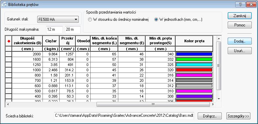Click min segment cell 26
The image size is (258, 124).
click(x=131, y=70)
